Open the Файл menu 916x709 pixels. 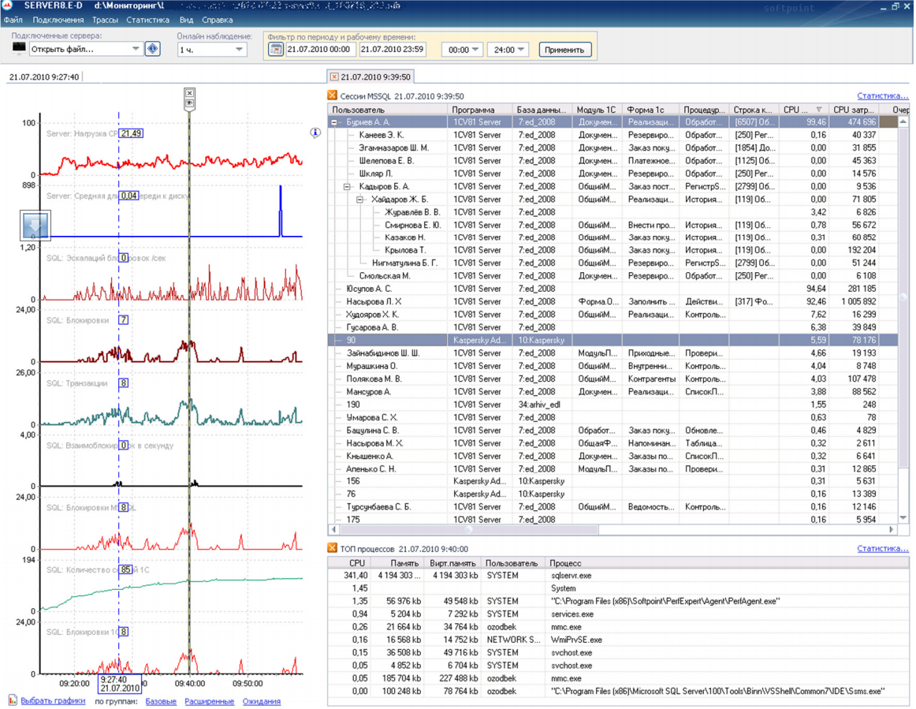(x=13, y=20)
